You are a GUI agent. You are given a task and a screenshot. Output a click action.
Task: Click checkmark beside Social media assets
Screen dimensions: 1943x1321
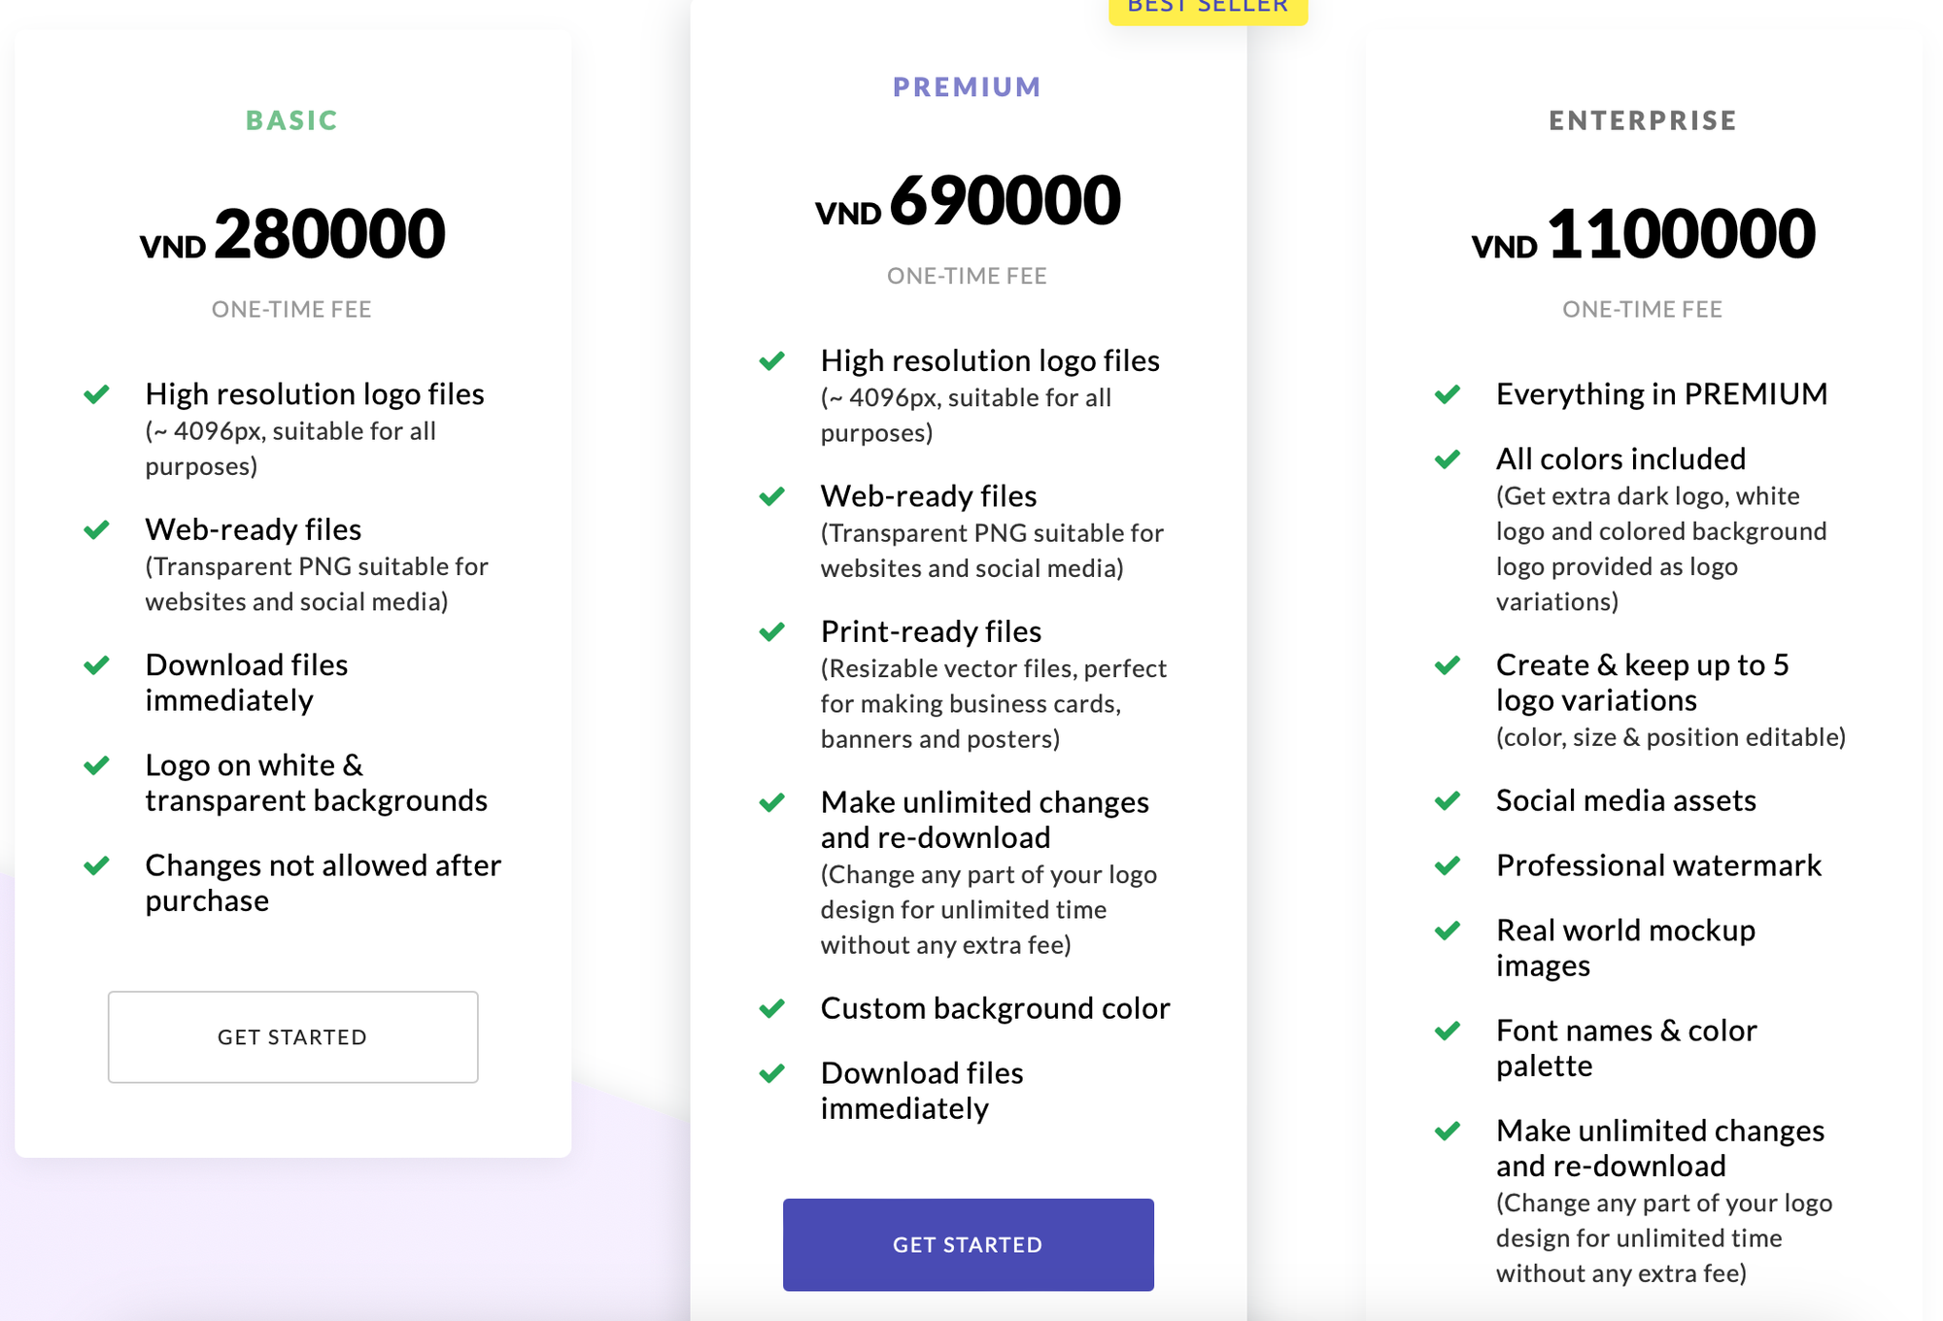1448,800
